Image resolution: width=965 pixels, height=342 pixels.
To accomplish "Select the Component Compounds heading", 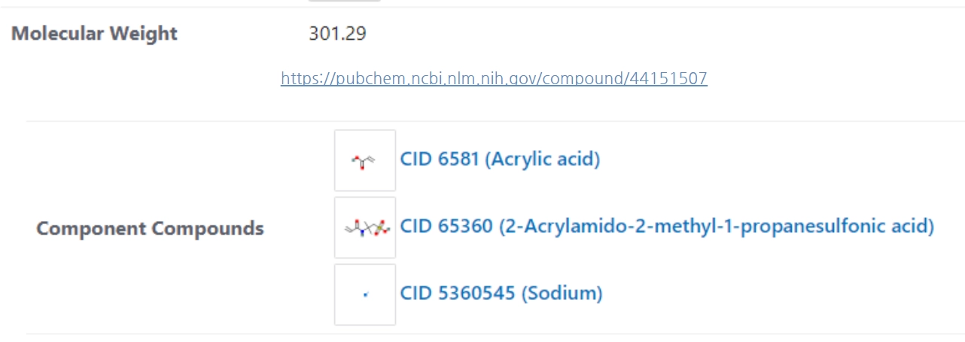I will [x=150, y=229].
